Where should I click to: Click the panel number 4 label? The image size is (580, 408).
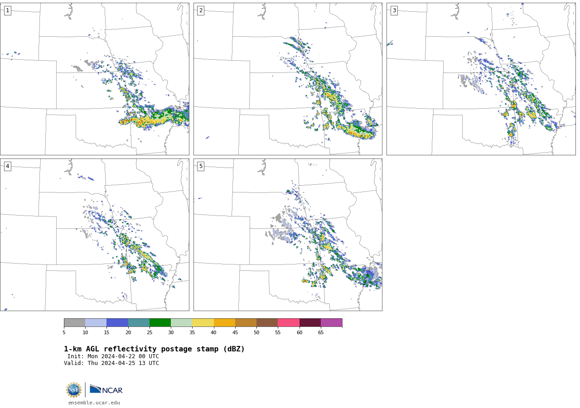tap(7, 166)
